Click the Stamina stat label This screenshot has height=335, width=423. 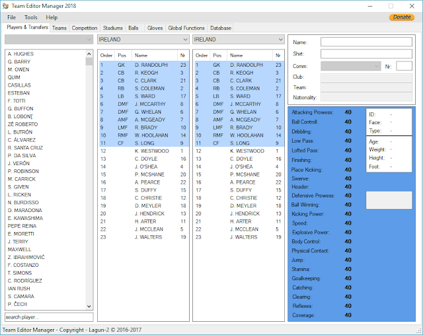pos(301,269)
